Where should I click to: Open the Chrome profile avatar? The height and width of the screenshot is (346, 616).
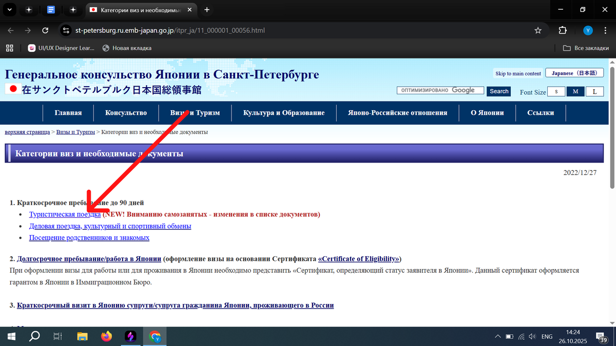click(x=588, y=30)
